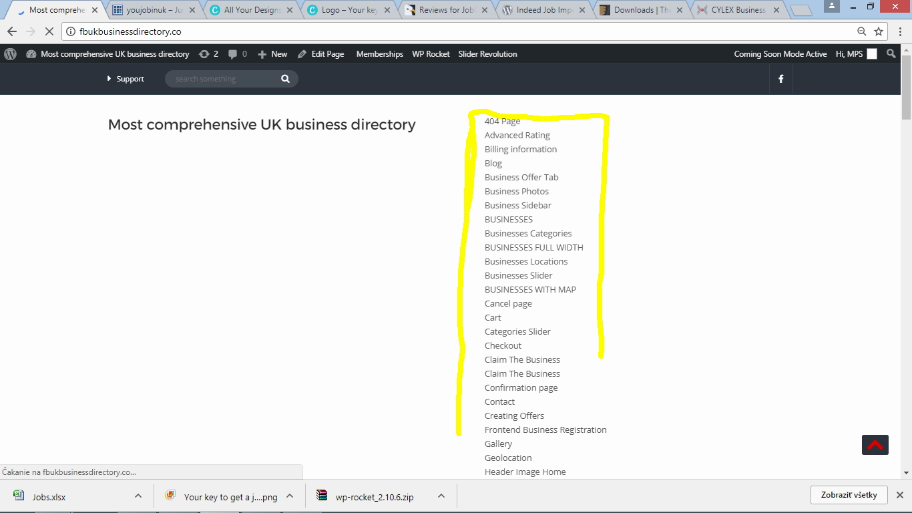Click the comments bubble icon
The image size is (912, 513).
233,54
